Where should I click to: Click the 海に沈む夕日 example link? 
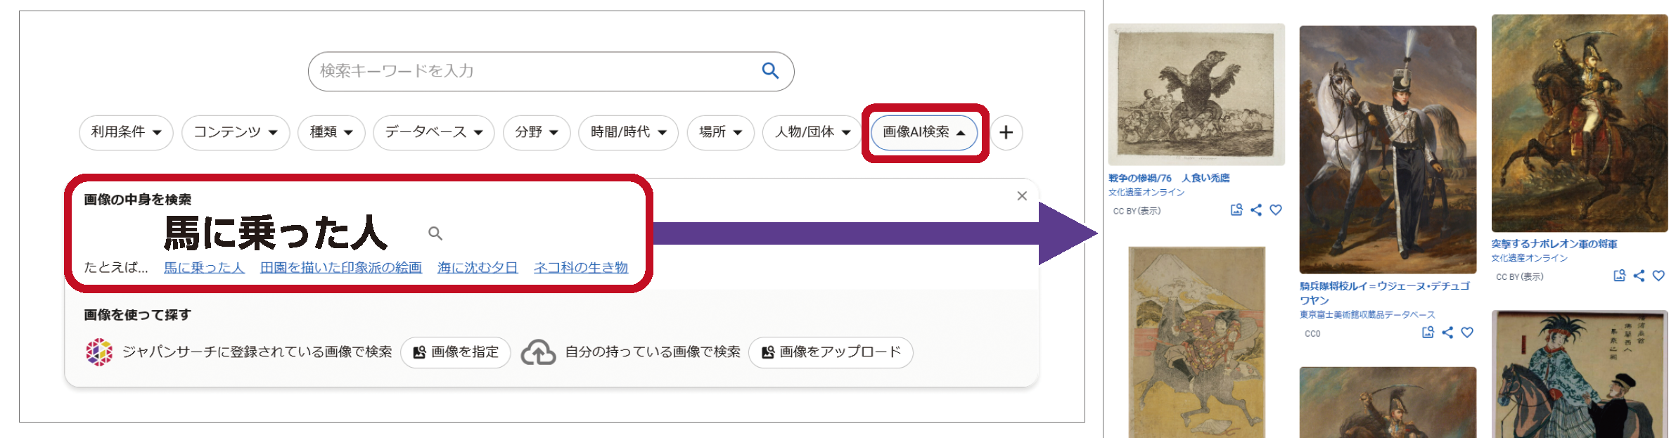tap(478, 268)
